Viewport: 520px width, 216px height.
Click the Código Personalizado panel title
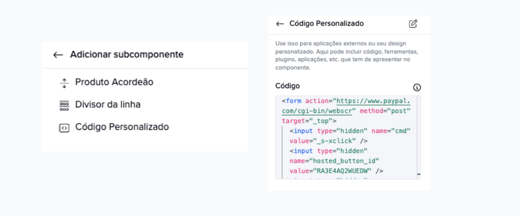[326, 23]
